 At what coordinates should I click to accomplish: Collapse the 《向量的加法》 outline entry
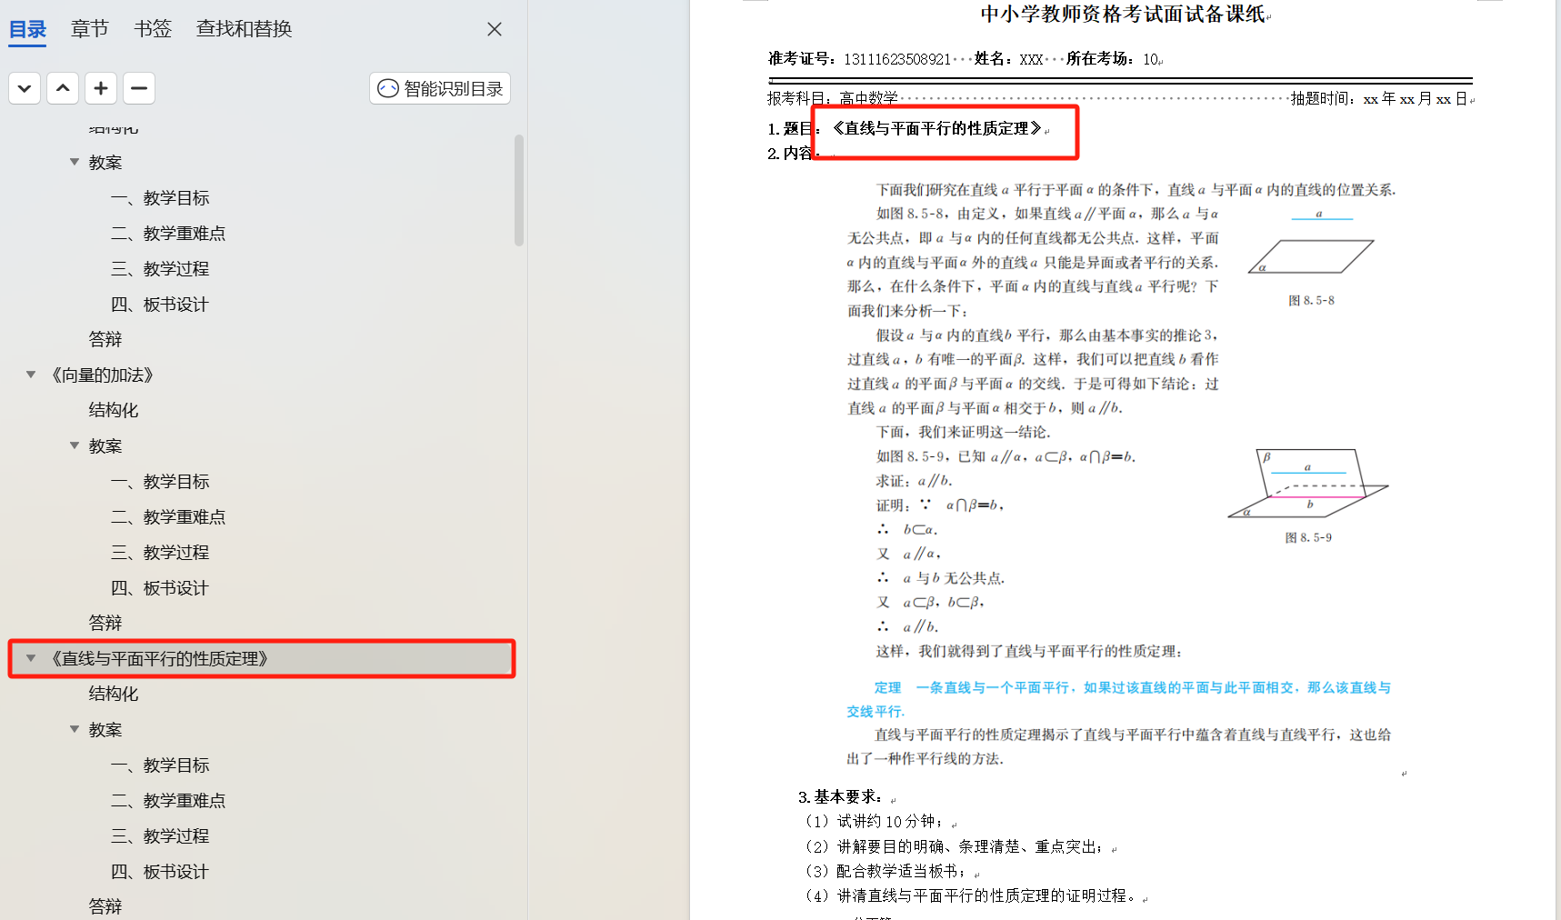(31, 375)
